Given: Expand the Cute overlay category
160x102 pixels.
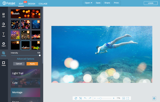Looking at the screenshot, I should click(25, 83).
